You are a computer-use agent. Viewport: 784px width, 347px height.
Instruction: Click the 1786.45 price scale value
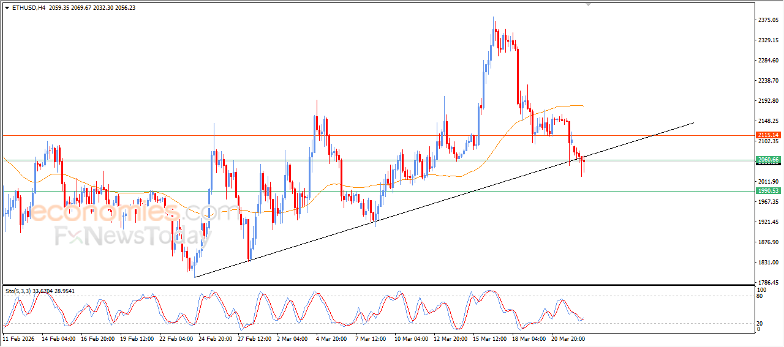tap(768, 283)
